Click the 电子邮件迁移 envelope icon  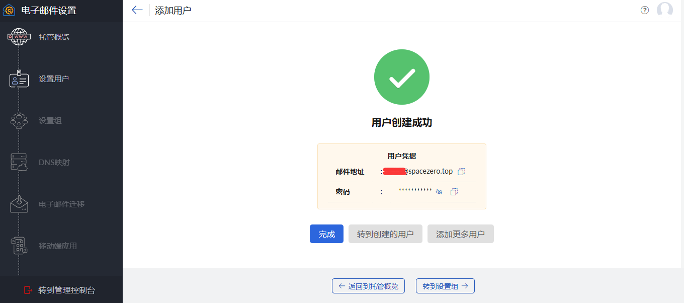(19, 204)
